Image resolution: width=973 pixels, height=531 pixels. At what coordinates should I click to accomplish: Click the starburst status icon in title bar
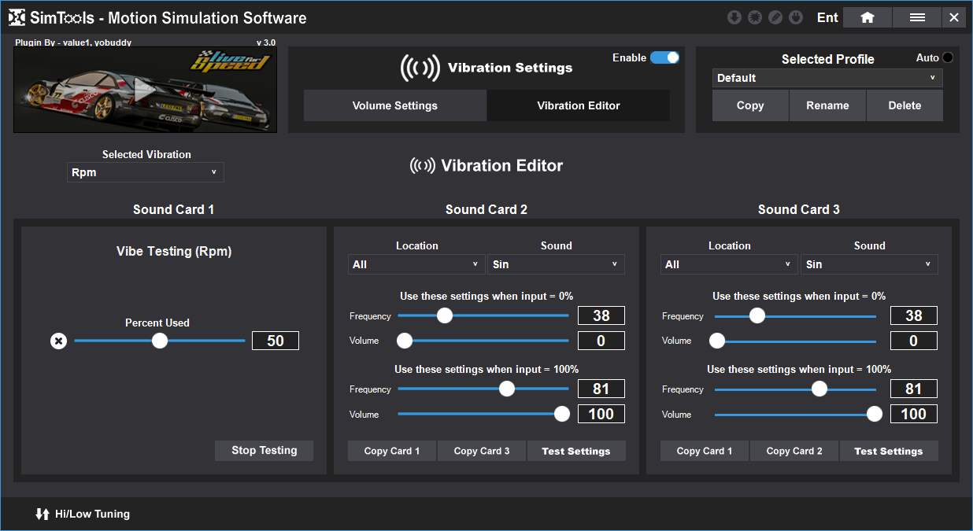[755, 17]
